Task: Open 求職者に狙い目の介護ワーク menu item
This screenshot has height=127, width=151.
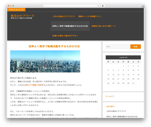Action: 103,26
